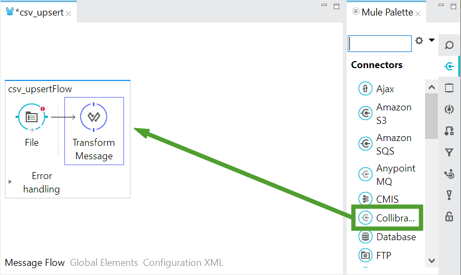Viewport: 461px width, 275px height.
Task: Click the Amazon S3 connector icon
Action: (x=365, y=113)
